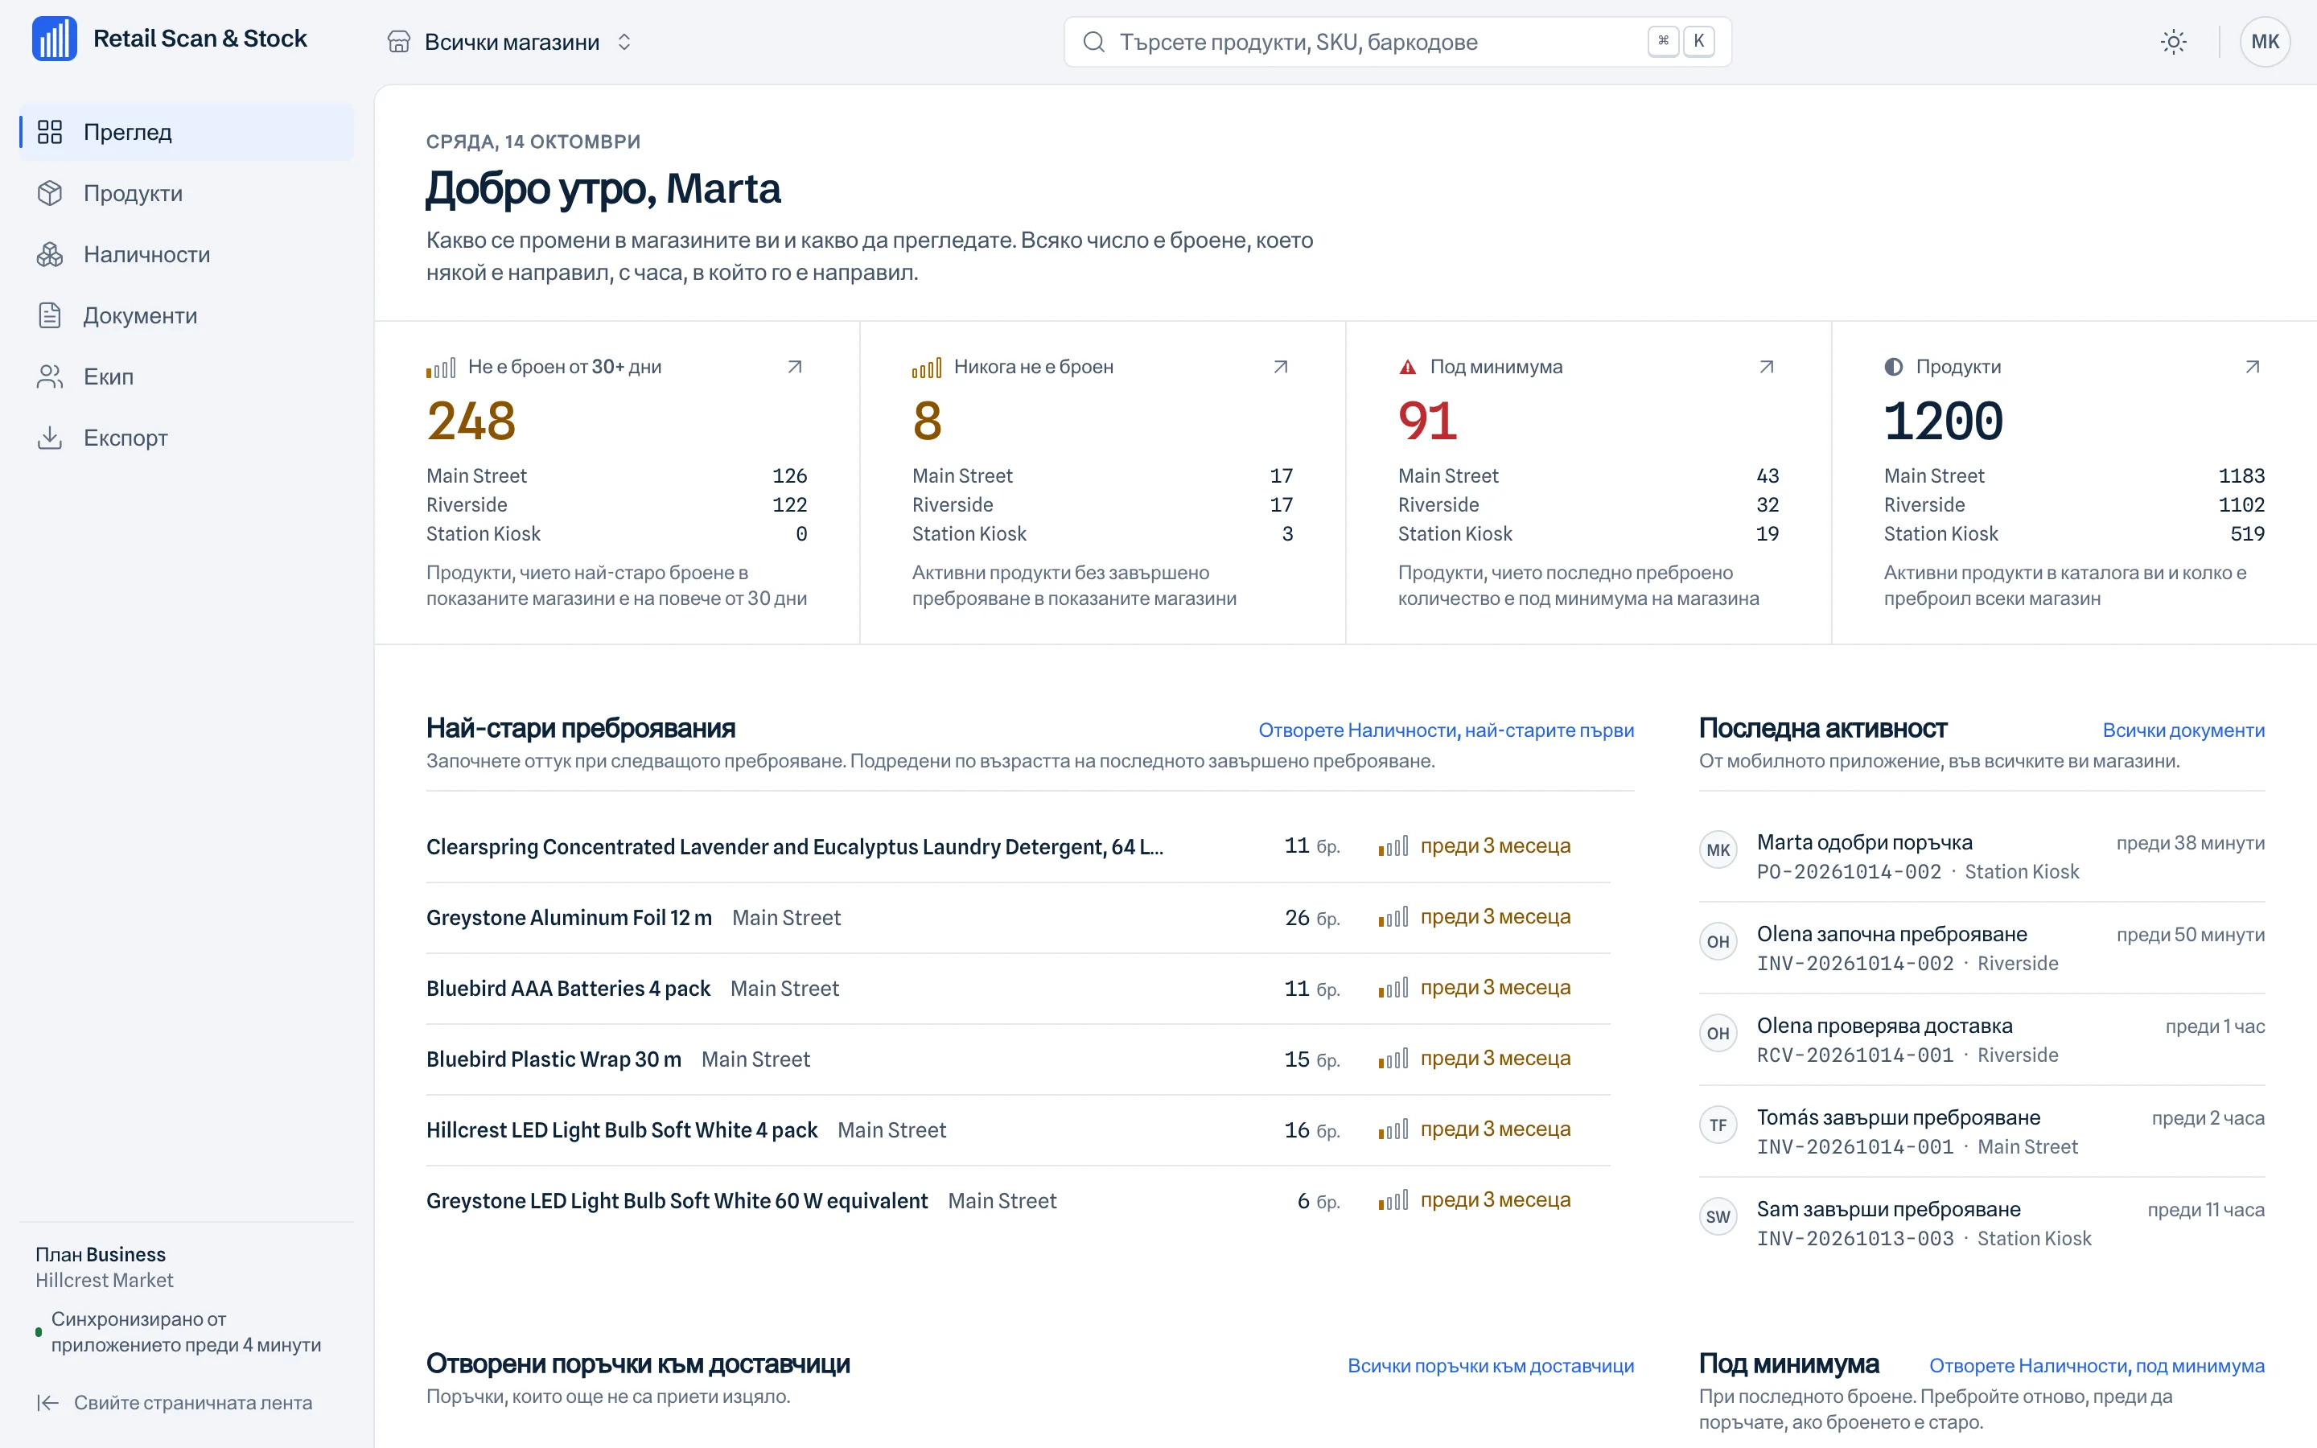
Task: Click the MK avatar in Marta одобри поръчка
Action: click(x=1718, y=850)
